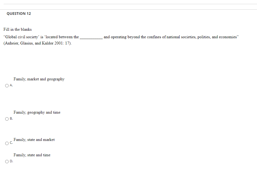Select radio button D
This screenshot has height=176, width=257.
point(7,161)
